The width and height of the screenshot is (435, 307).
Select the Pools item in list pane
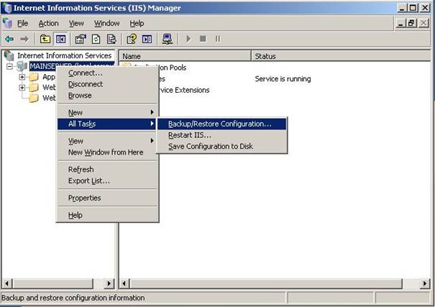[x=172, y=68]
